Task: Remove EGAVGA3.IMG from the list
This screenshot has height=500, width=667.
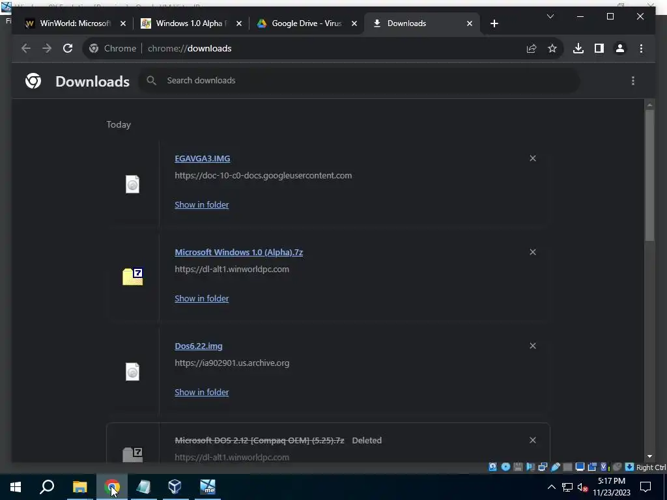Action: tap(533, 158)
